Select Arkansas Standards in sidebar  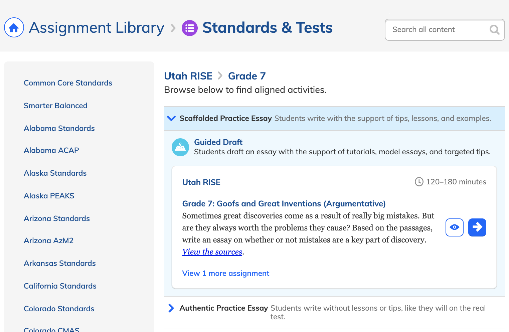coord(60,263)
